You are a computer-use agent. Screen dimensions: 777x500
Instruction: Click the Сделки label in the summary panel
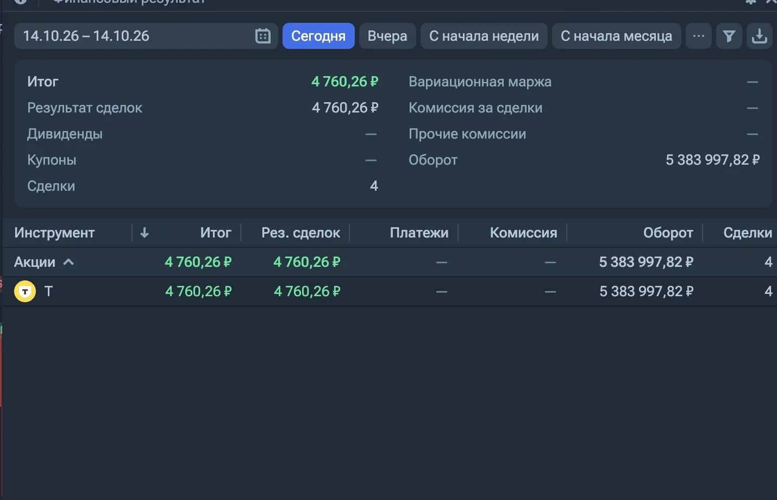[x=51, y=186]
